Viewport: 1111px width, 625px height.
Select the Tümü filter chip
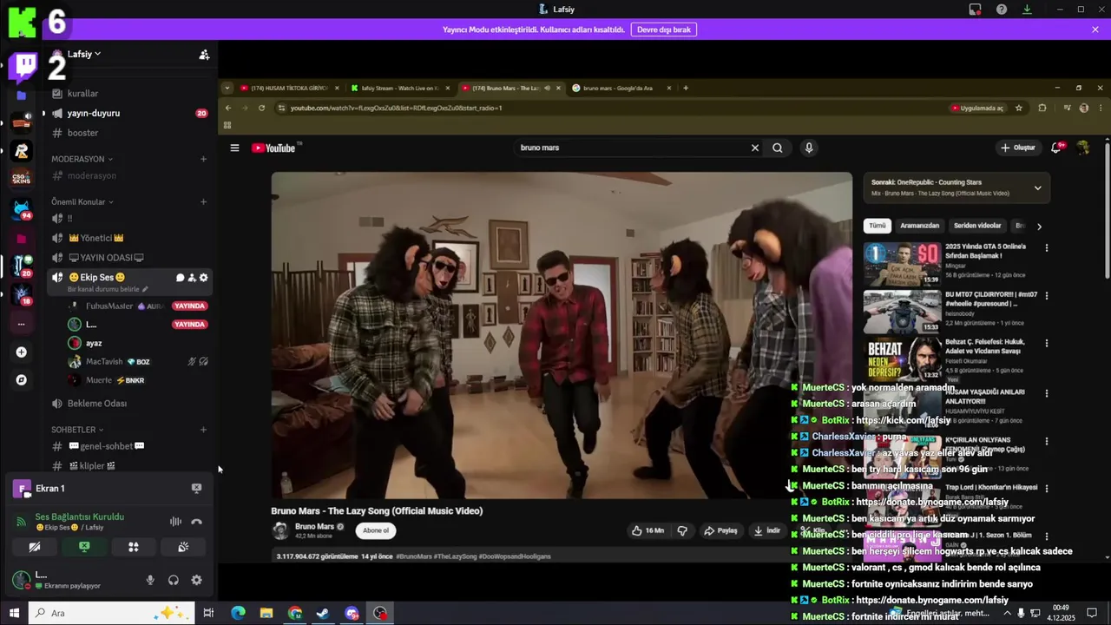click(x=878, y=226)
